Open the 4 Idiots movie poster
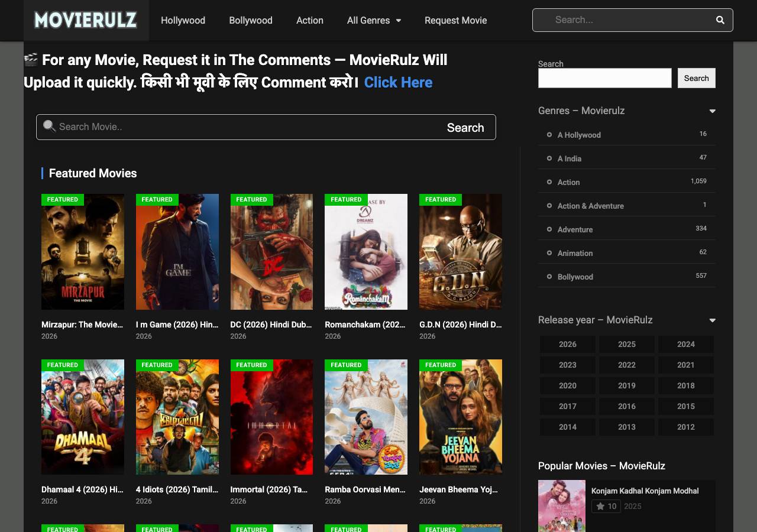This screenshot has width=757, height=532. pyautogui.click(x=177, y=417)
